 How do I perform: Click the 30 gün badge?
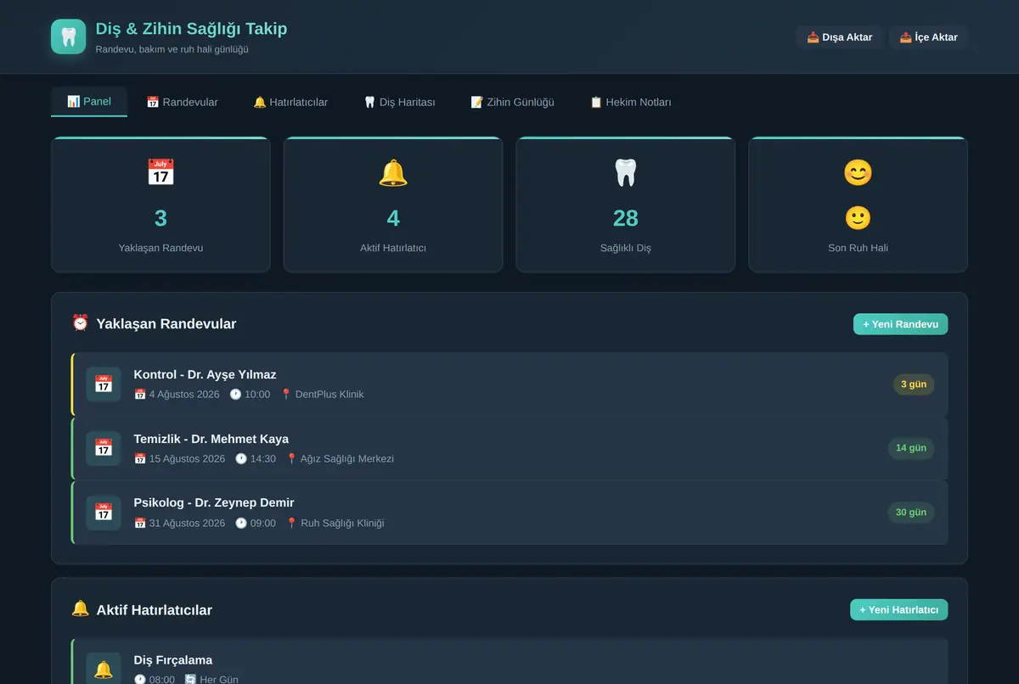911,513
